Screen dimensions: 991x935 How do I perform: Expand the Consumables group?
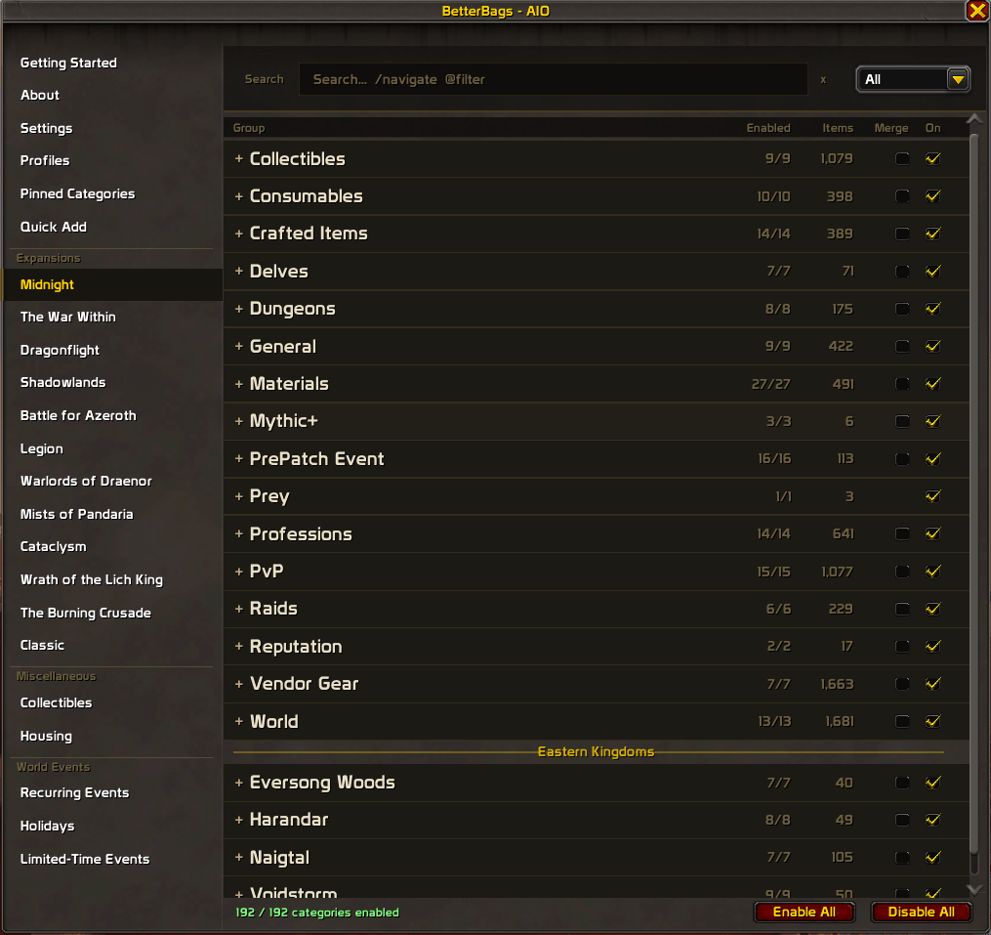(x=239, y=196)
